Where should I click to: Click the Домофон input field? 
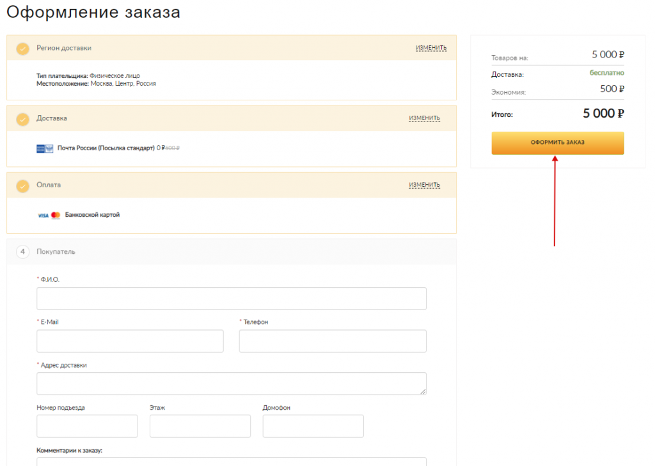coord(313,426)
